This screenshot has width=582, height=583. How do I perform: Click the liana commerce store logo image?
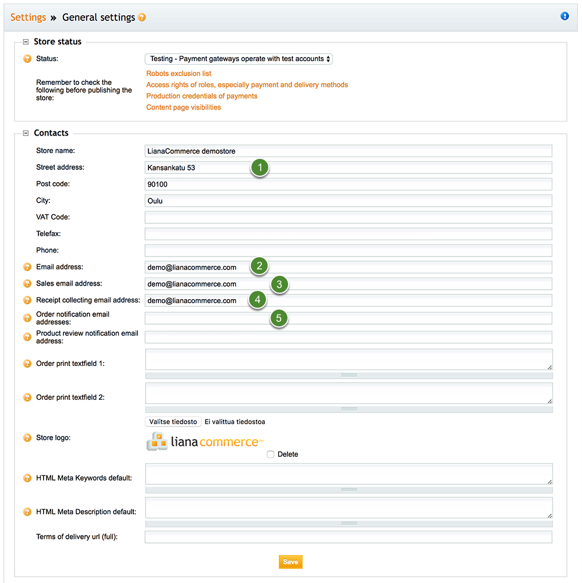coord(205,442)
